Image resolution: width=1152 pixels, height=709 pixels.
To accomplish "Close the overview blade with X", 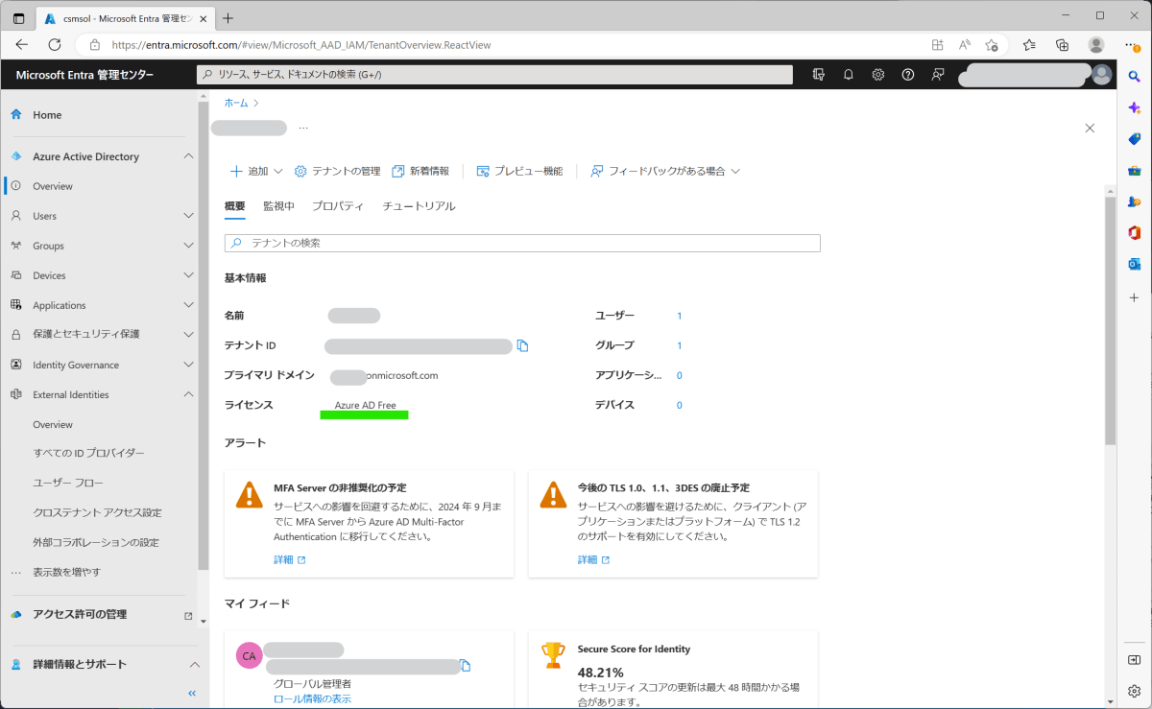I will click(1090, 128).
